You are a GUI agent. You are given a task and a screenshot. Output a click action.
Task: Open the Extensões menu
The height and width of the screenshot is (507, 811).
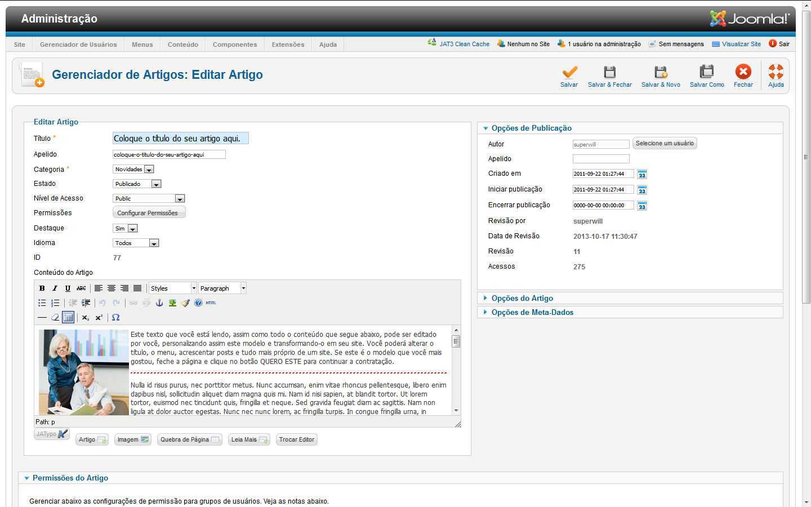tap(288, 45)
